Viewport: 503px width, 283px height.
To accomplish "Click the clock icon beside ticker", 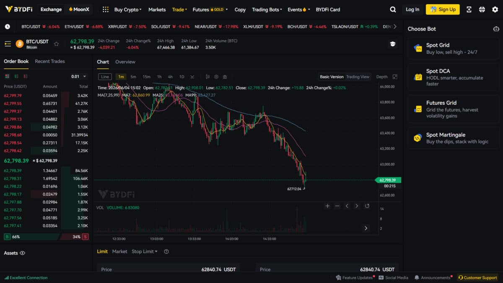I will pyautogui.click(x=8, y=26).
